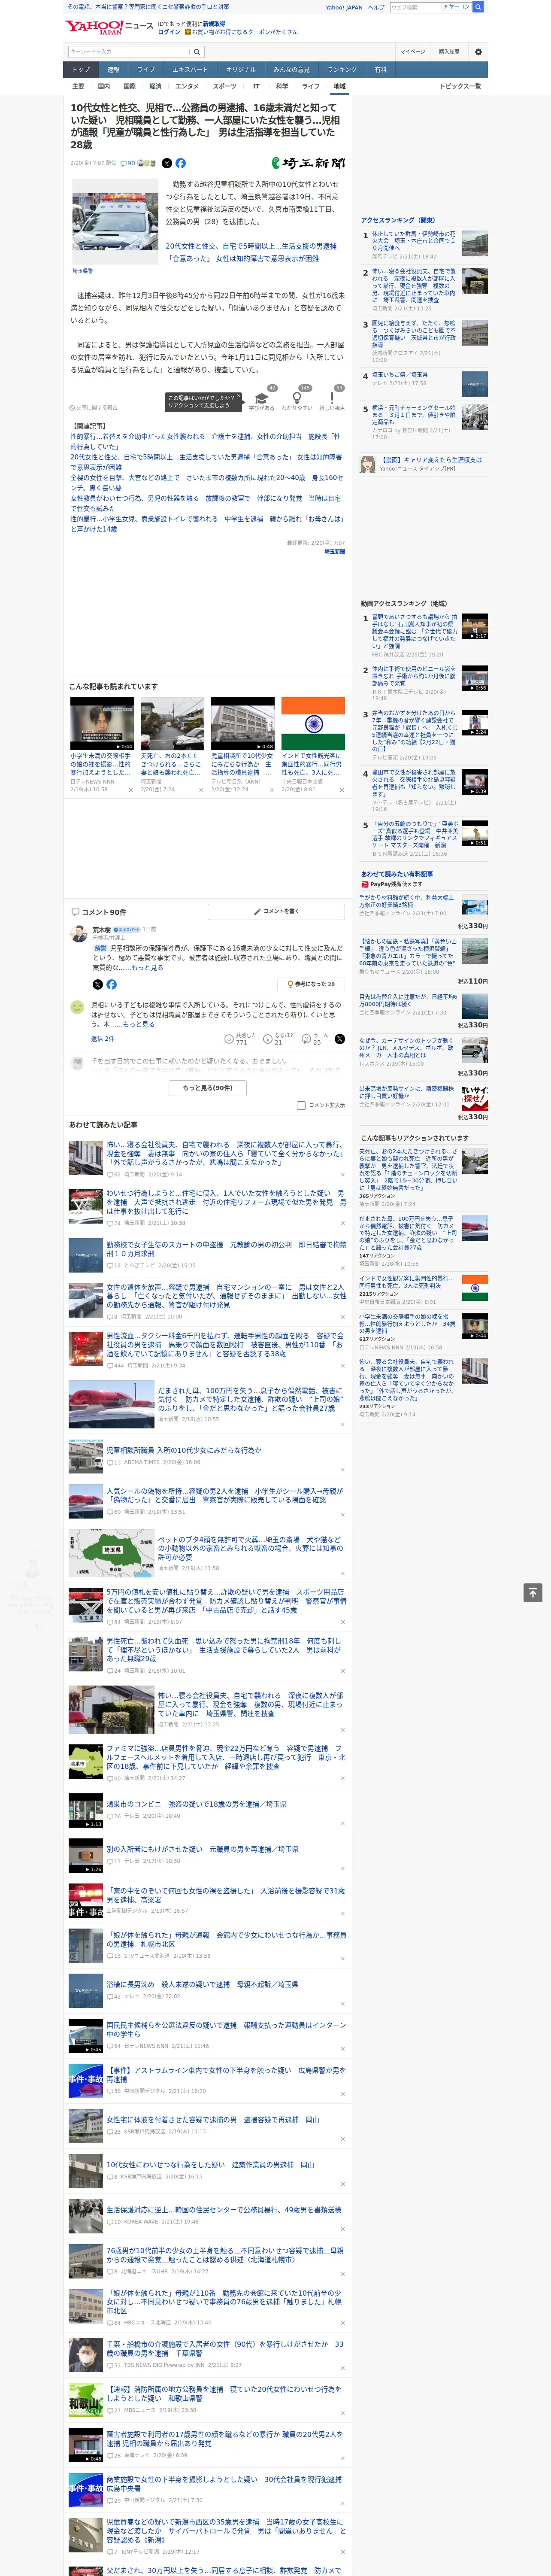Open main article police car photo
The height and width of the screenshot is (2576, 551).
115,222
